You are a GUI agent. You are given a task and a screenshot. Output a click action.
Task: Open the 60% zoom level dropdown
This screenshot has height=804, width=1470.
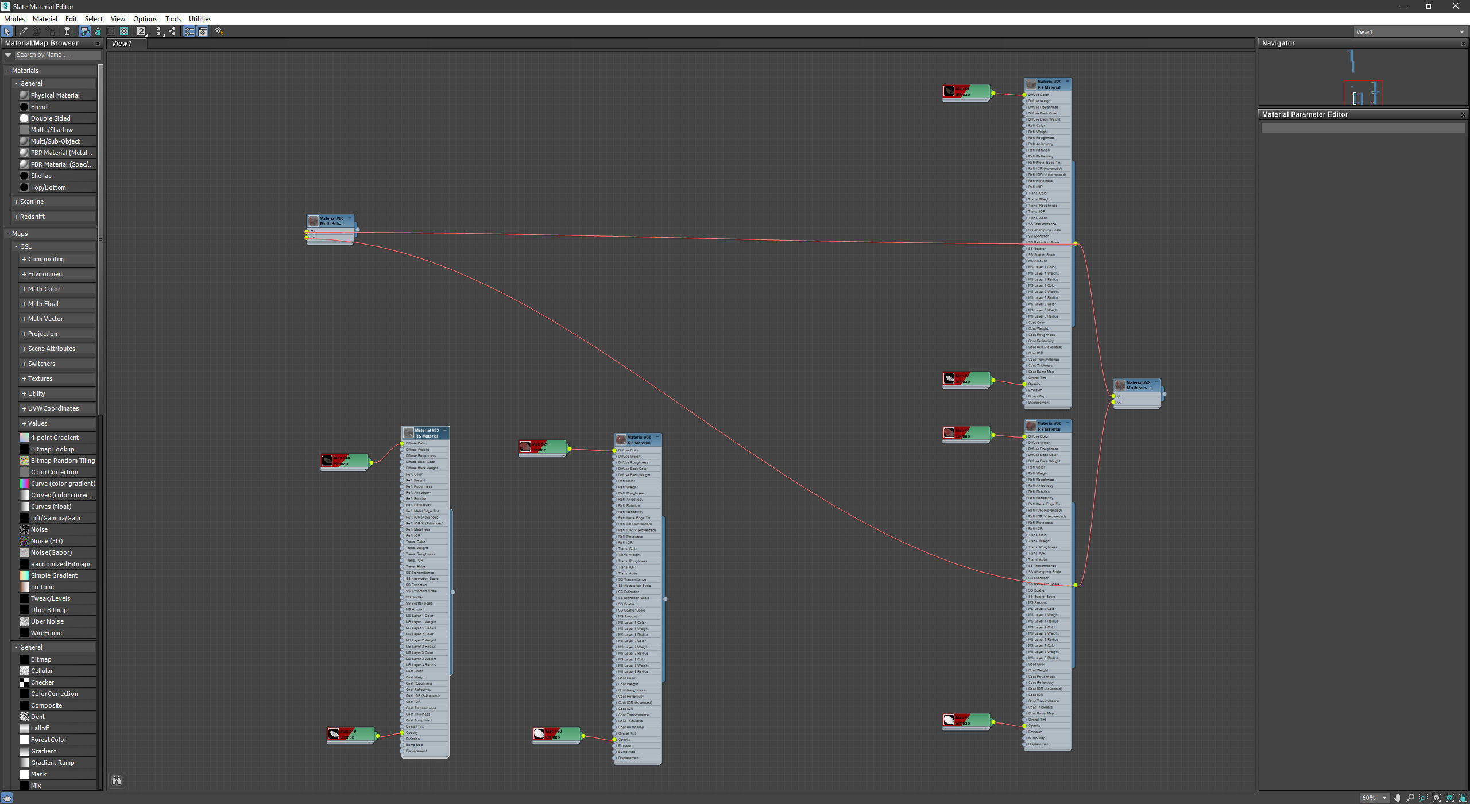click(x=1384, y=798)
